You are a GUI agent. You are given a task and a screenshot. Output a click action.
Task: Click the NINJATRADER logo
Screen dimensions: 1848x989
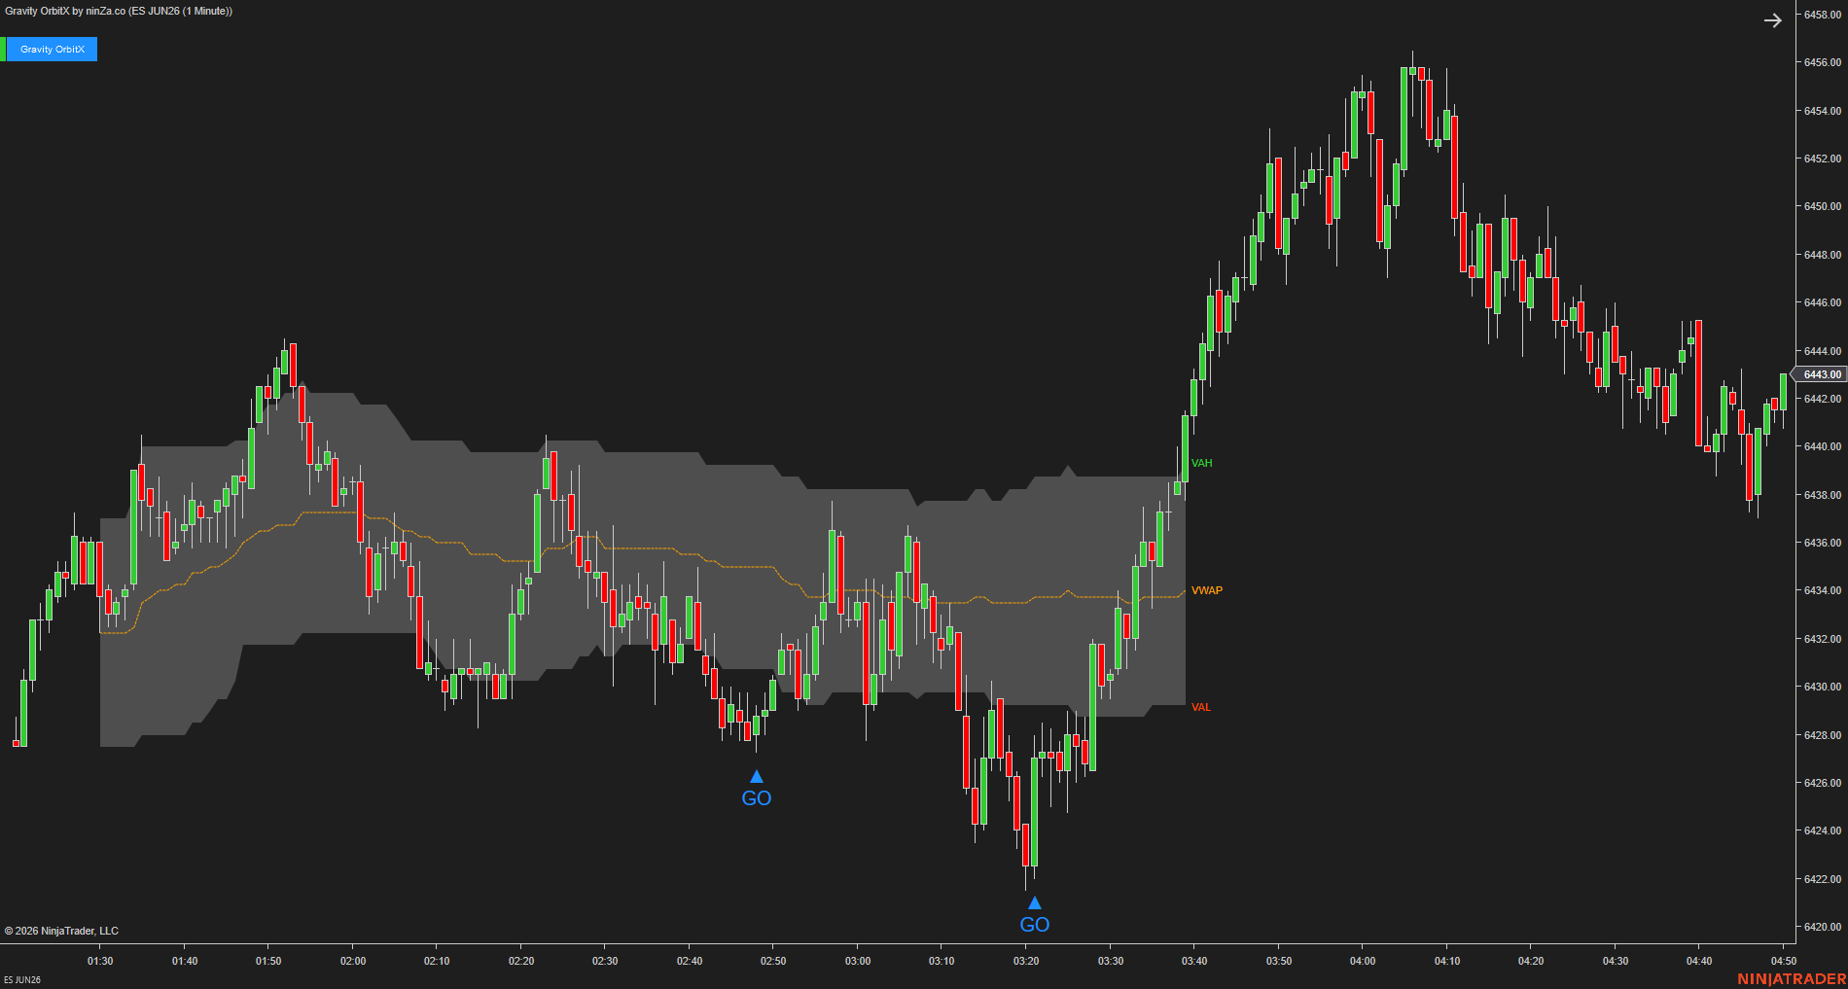1792,978
